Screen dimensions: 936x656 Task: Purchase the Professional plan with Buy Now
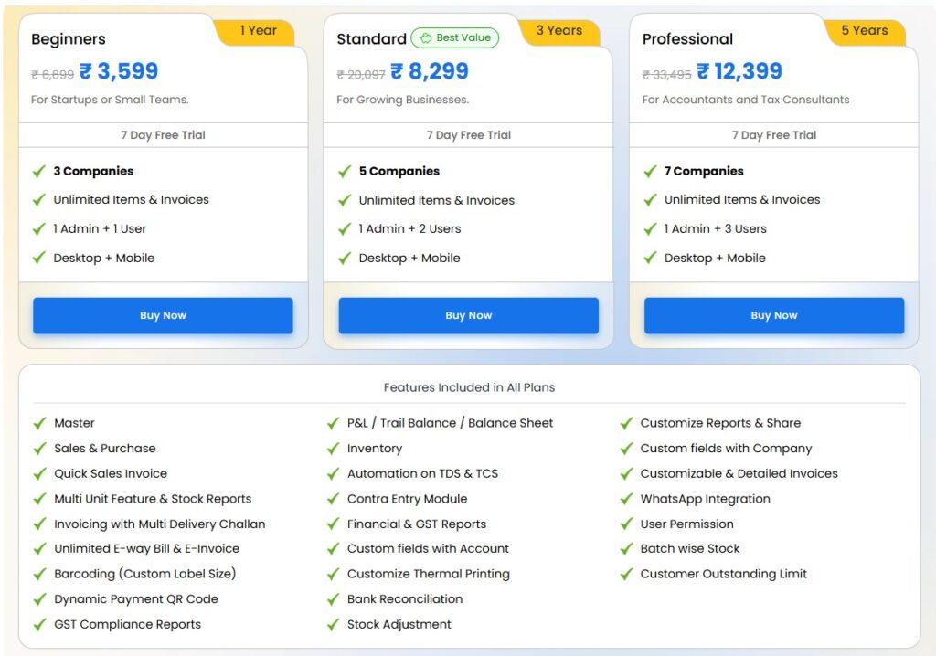click(x=773, y=315)
